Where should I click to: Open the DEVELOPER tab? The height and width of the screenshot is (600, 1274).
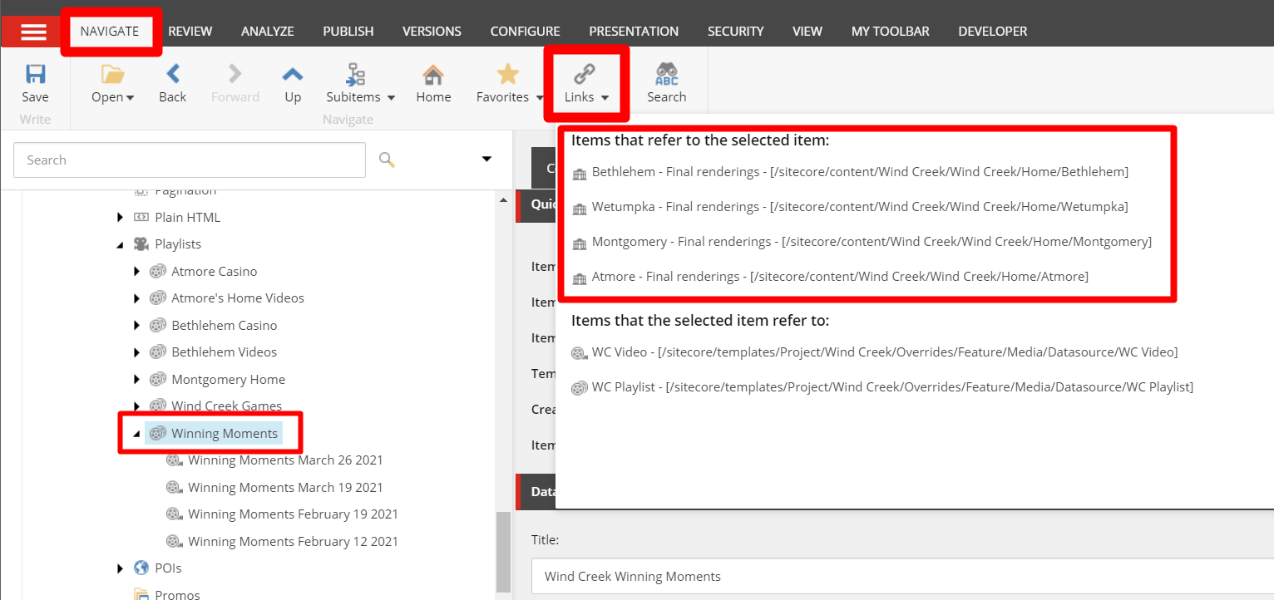tap(993, 32)
